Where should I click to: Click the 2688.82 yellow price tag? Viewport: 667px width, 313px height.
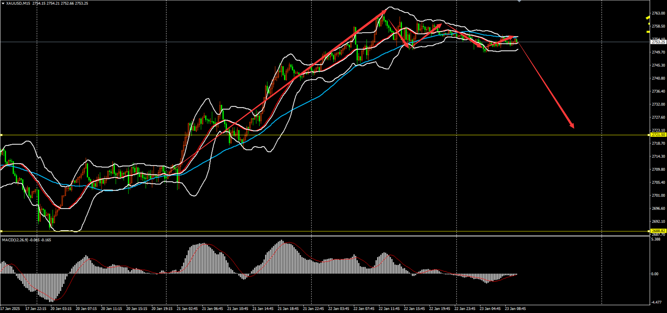click(x=658, y=231)
